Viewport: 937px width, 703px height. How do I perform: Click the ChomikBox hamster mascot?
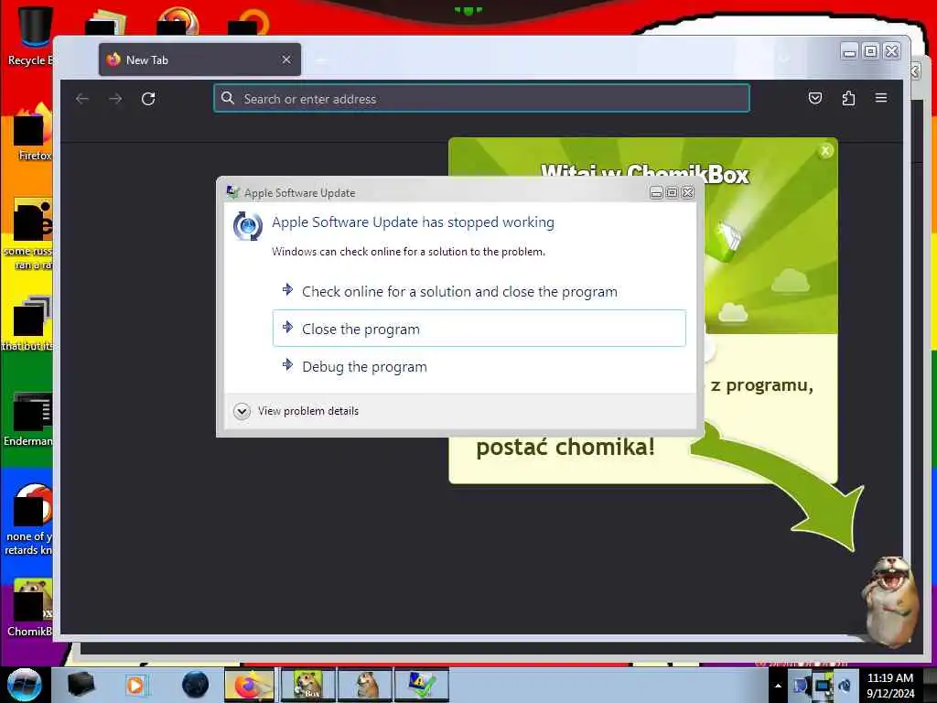tap(891, 601)
